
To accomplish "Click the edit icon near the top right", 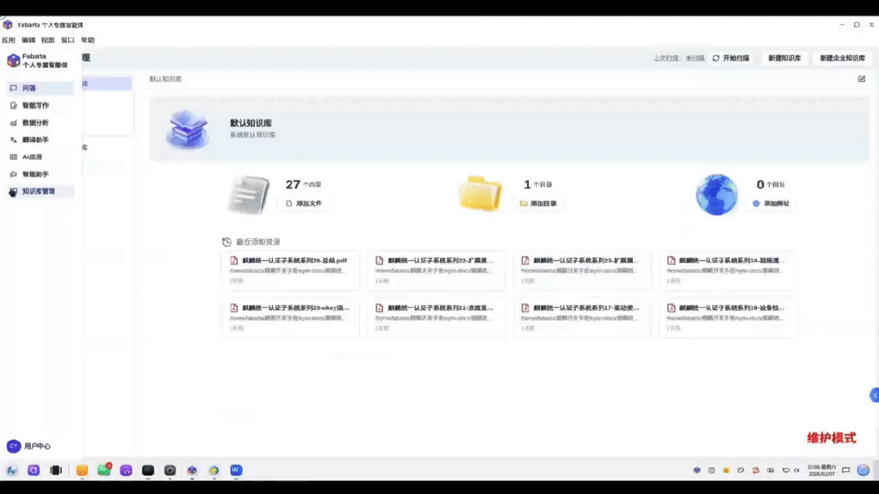I will click(x=860, y=77).
